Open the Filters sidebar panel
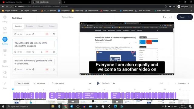 point(5,74)
